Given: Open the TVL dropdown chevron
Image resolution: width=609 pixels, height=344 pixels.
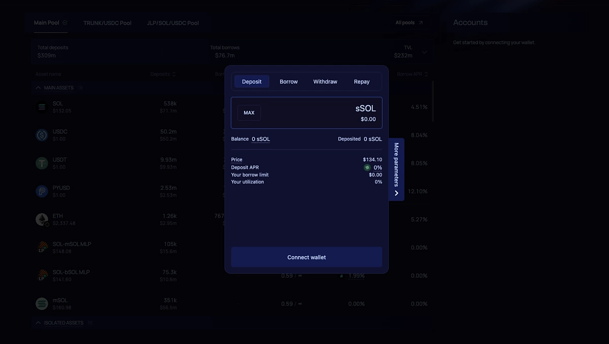Looking at the screenshot, I should point(425,52).
